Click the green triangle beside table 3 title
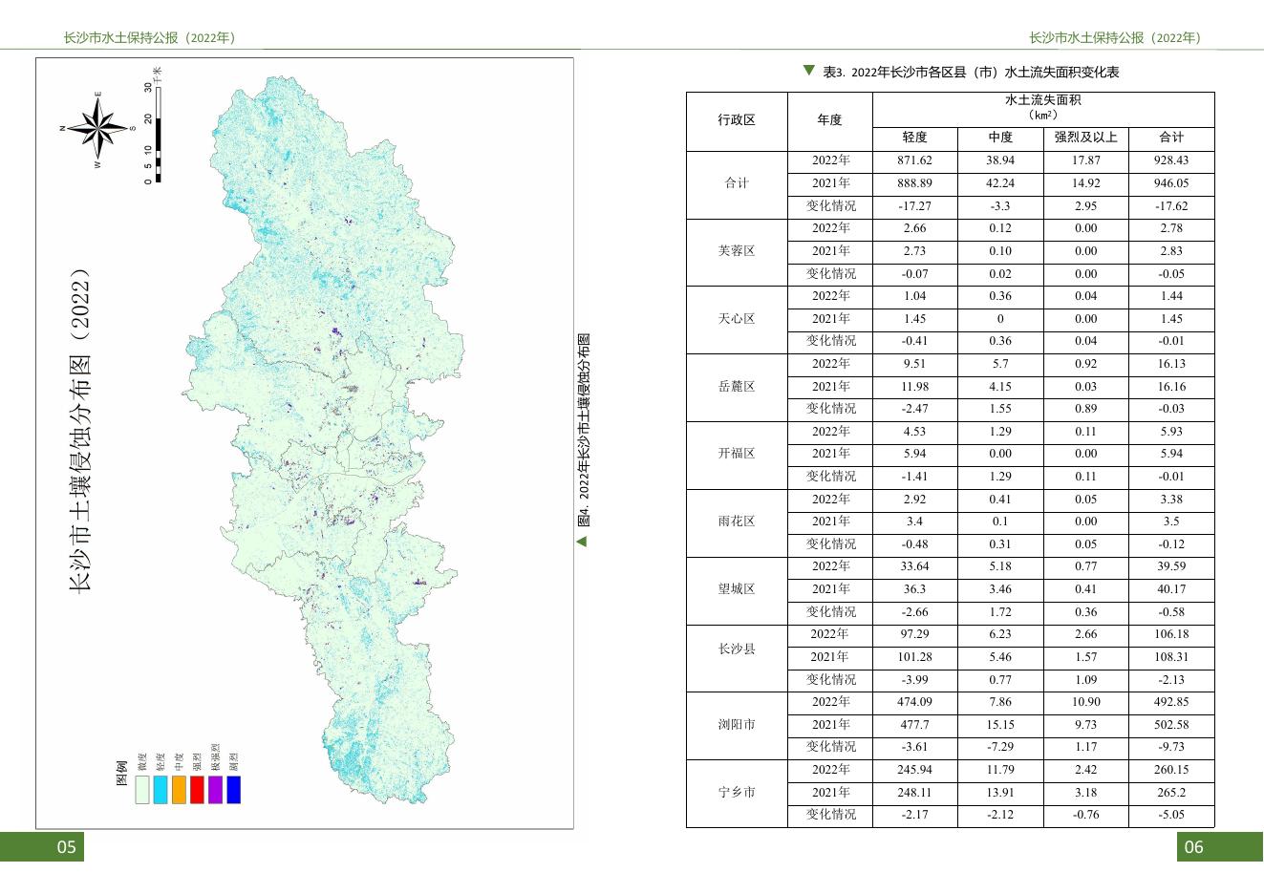Viewport: 1264px width, 894px height. point(809,70)
